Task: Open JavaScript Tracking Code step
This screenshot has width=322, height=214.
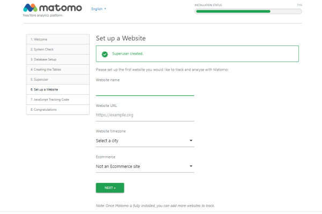Action: point(57,100)
